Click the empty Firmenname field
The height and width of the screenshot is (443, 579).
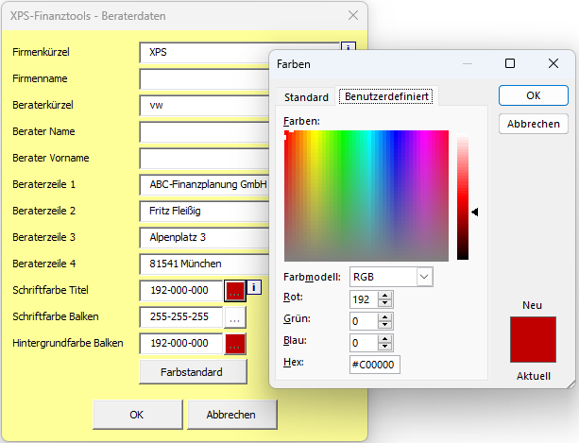click(x=204, y=79)
